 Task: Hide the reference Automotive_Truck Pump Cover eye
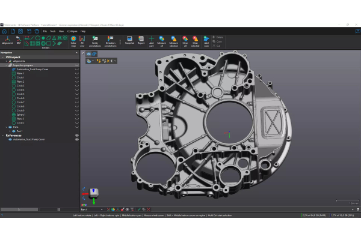pos(77,139)
